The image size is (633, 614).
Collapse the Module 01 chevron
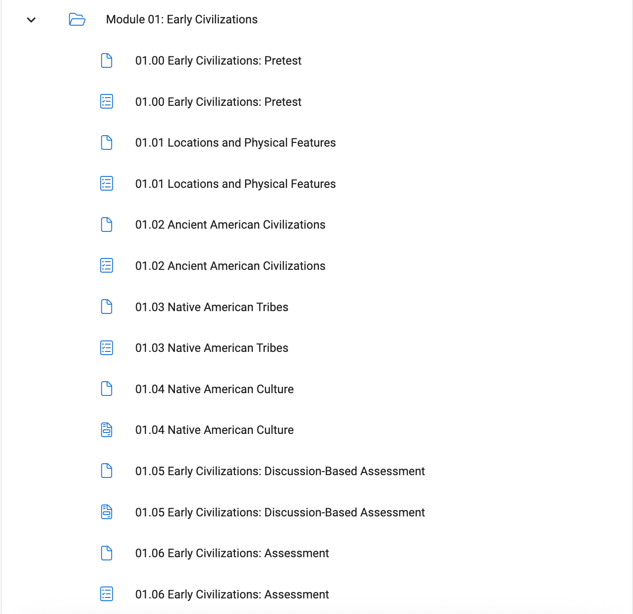[x=31, y=20]
